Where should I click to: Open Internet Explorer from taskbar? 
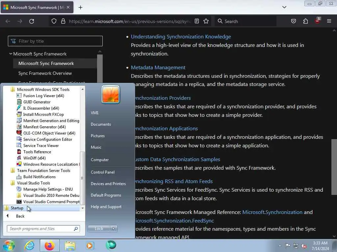coord(29,245)
